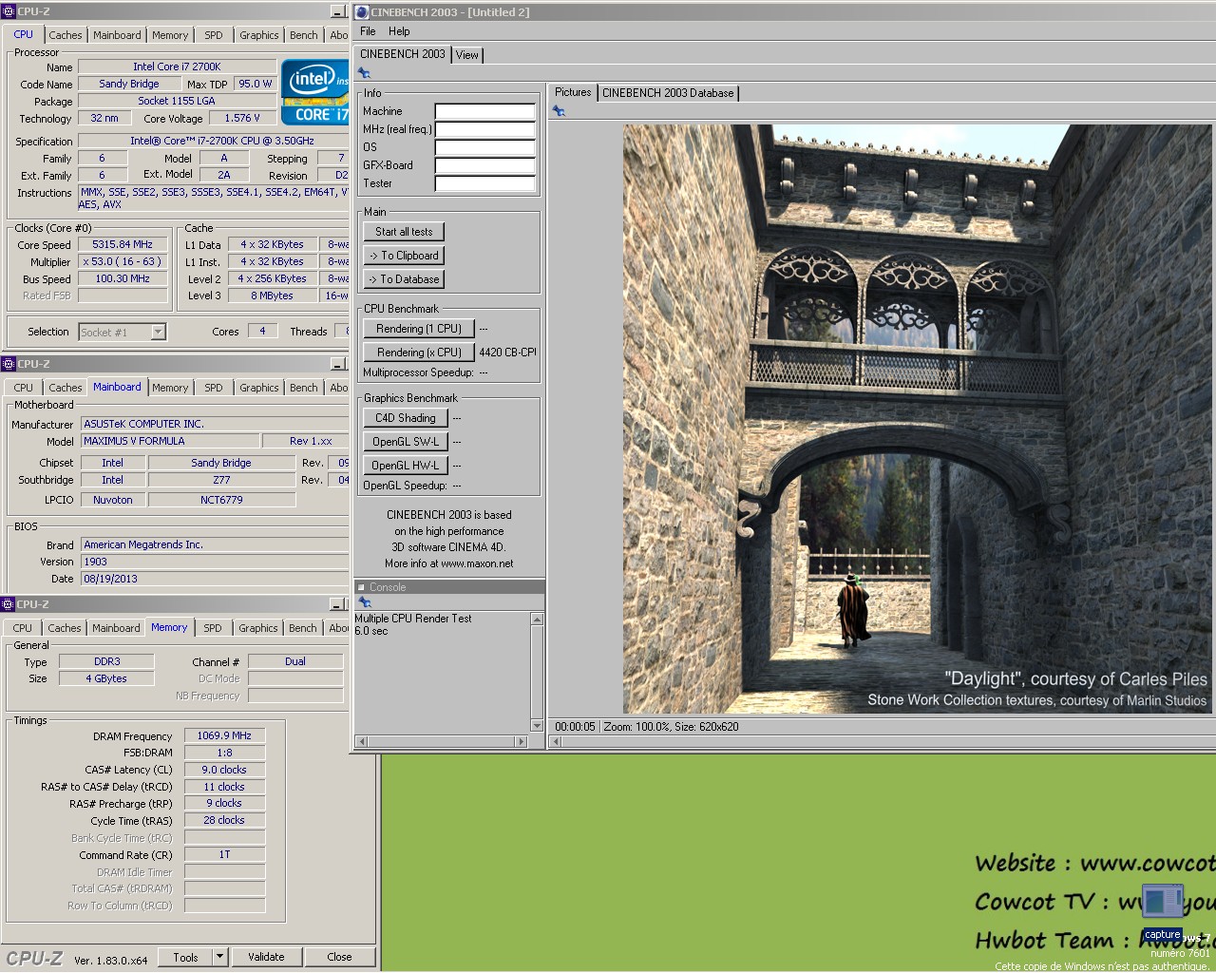This screenshot has height=973, width=1216.
Task: Click the CINEBENCH 2003 title bar icon
Action: (x=361, y=11)
